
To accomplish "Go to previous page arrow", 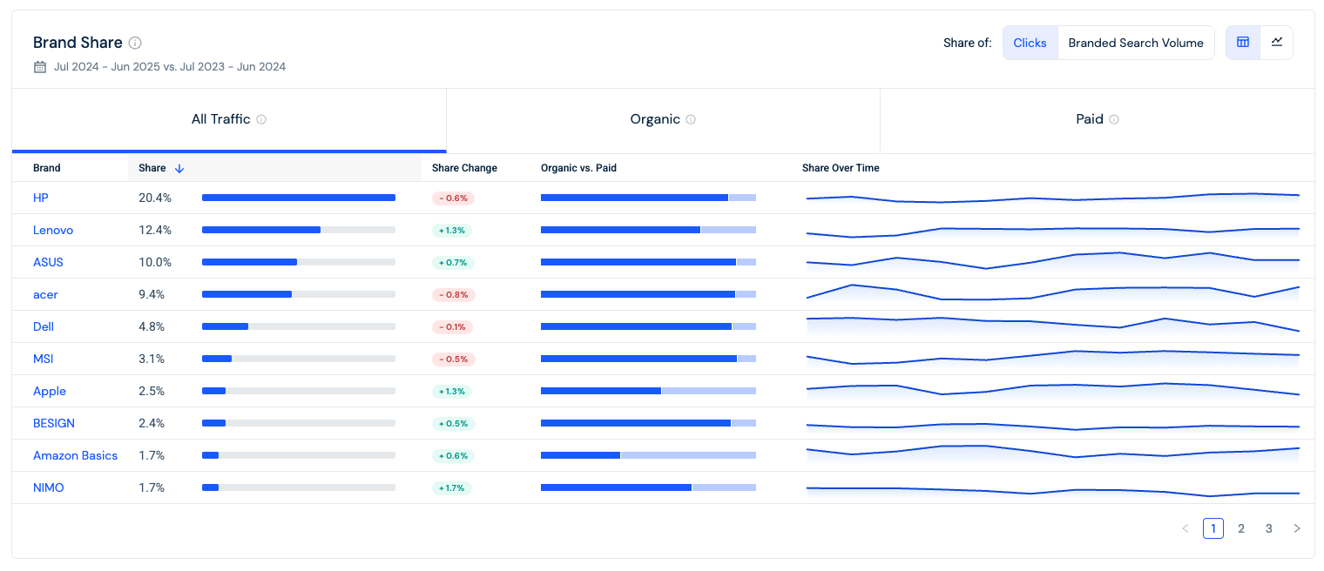I will click(x=1186, y=528).
